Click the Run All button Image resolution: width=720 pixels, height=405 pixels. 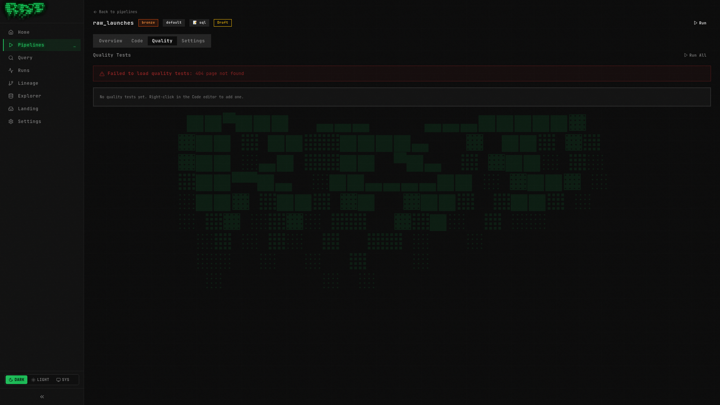click(x=695, y=55)
